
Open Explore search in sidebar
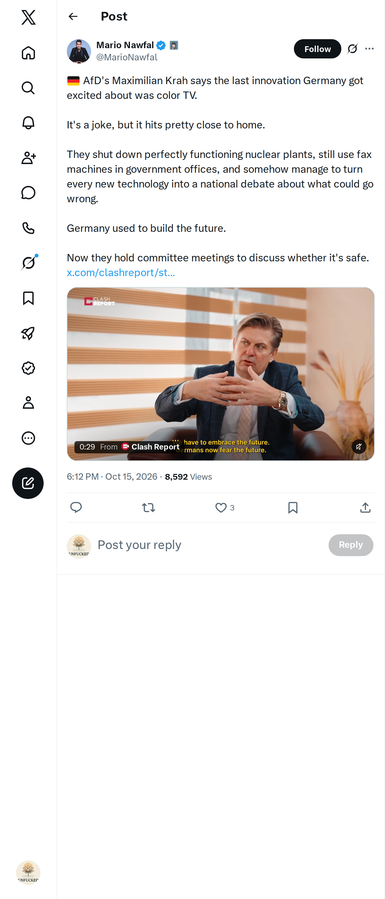coord(28,88)
